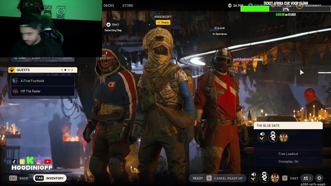Click the clown avatar in the bottom bar
331x186 pixels.
(275, 178)
